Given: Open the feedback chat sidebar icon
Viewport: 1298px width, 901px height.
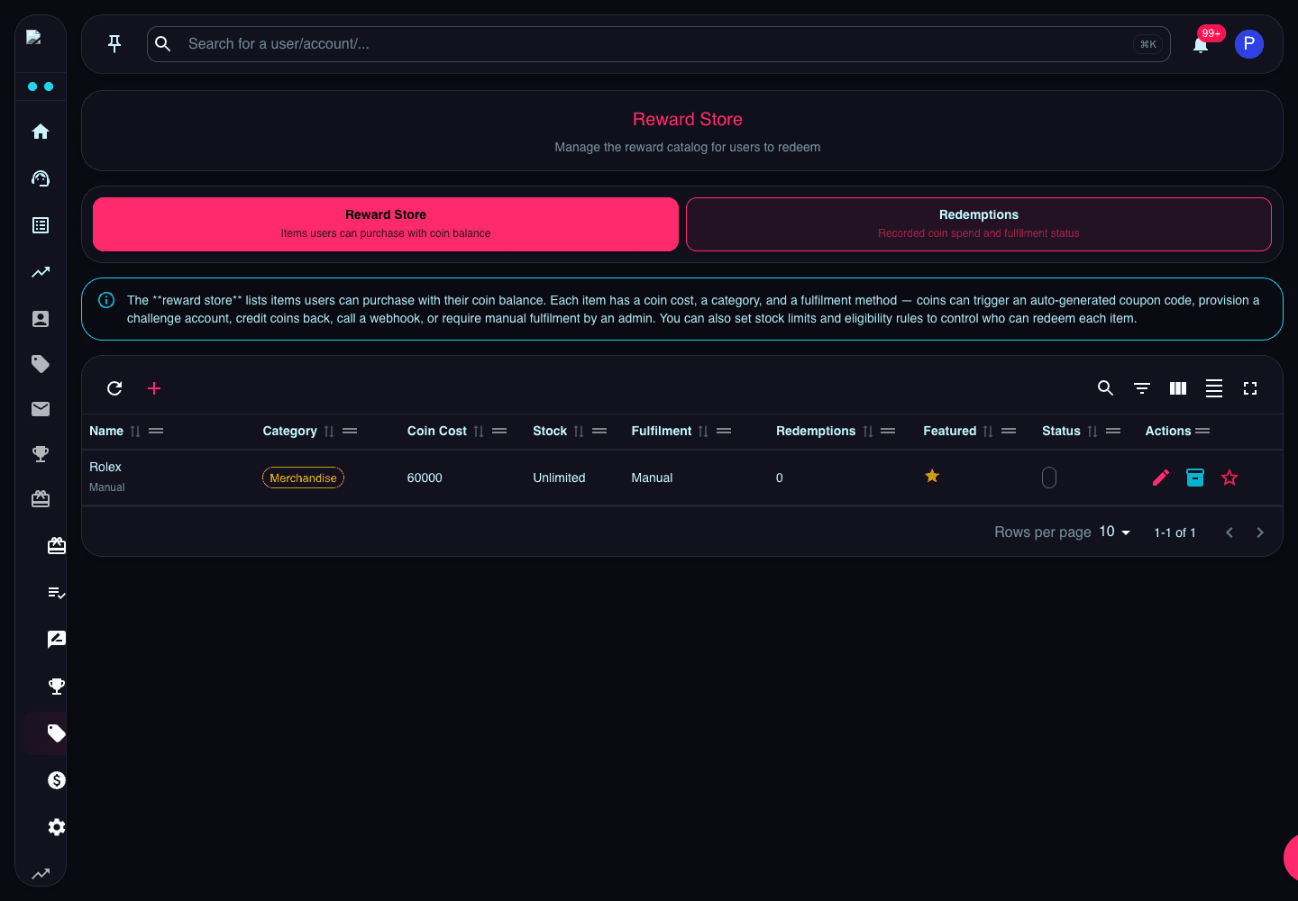Looking at the screenshot, I should click(57, 640).
